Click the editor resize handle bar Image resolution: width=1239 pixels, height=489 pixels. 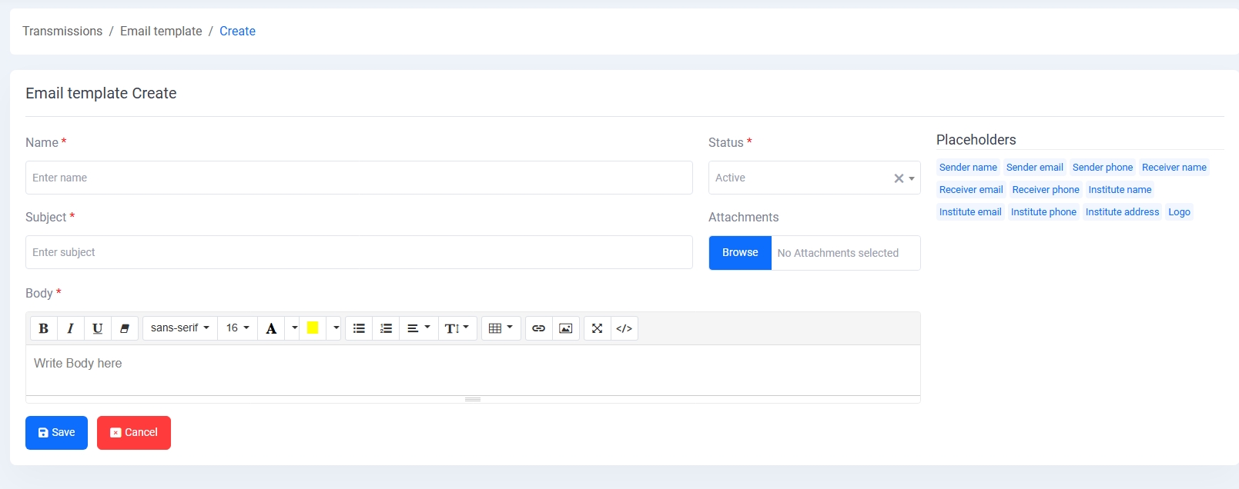(x=473, y=399)
